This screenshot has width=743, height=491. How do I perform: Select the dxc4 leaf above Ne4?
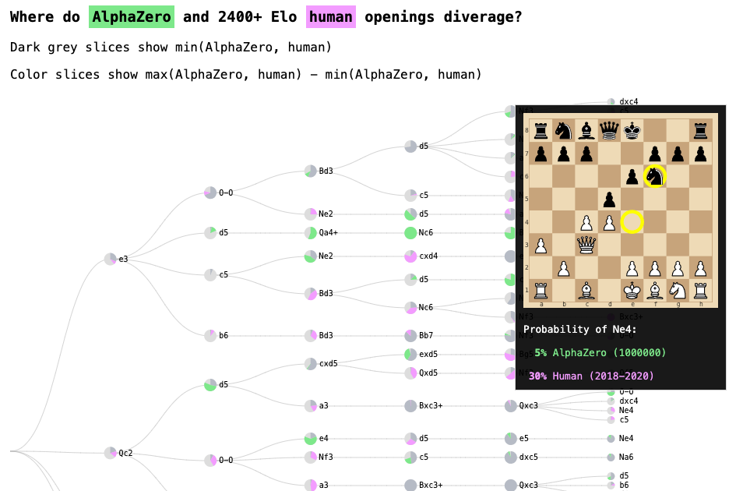pos(611,401)
